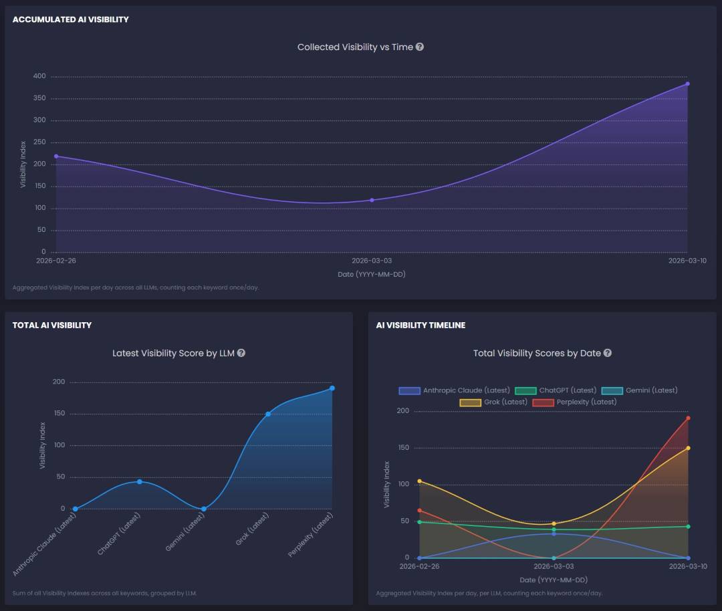722x611 pixels.
Task: Click the Perplexity legend color marker
Action: 543,402
